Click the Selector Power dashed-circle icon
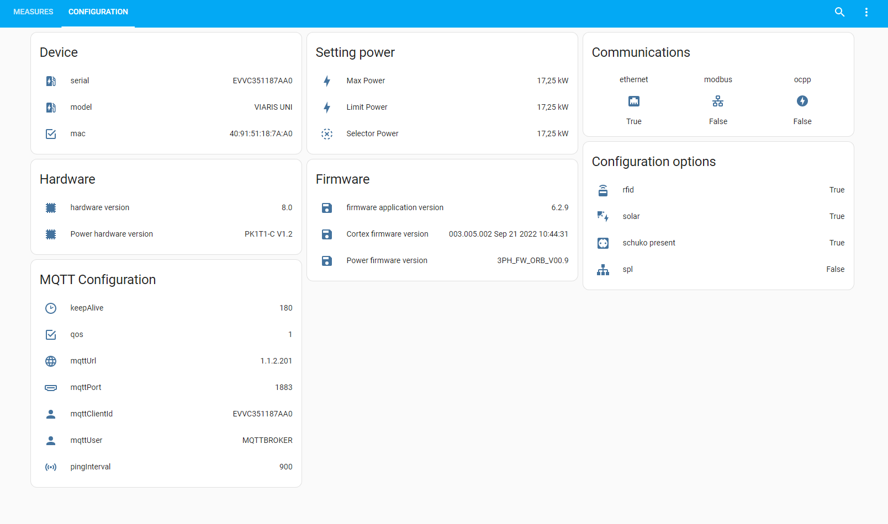The image size is (888, 524). [327, 134]
